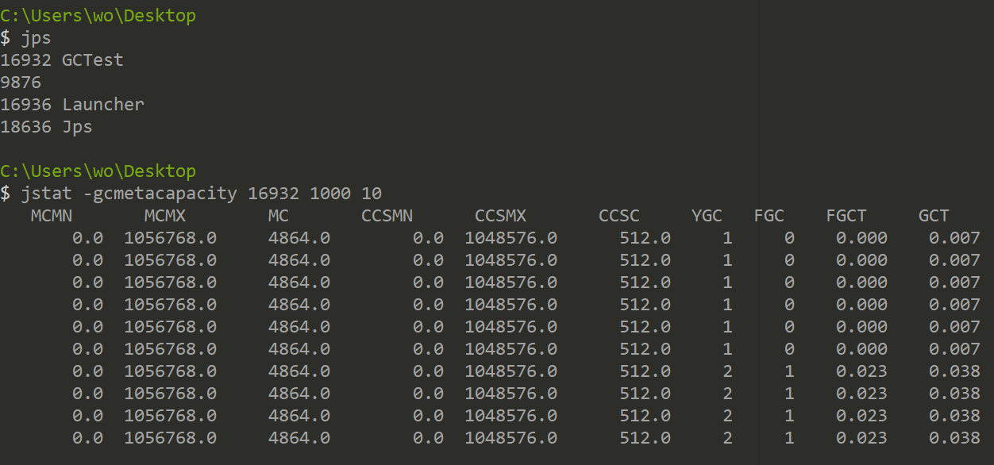Click the GCT value in the last row
This screenshot has height=465, width=994.
954,438
